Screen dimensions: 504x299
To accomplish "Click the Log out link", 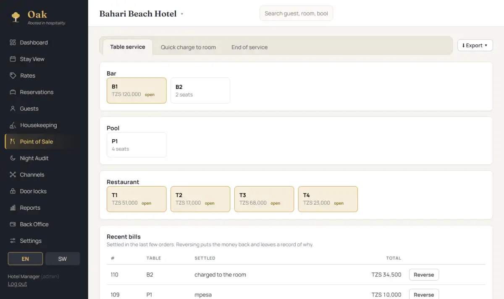I will (17, 284).
